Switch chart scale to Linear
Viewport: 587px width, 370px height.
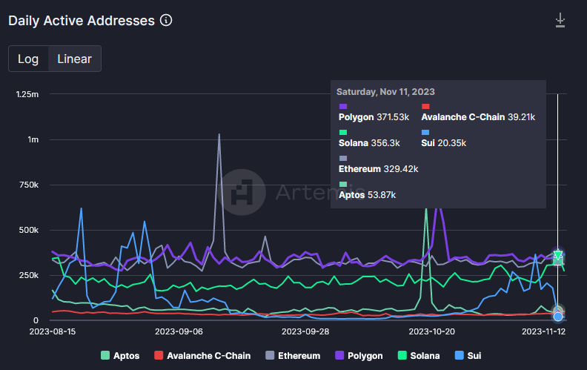75,59
